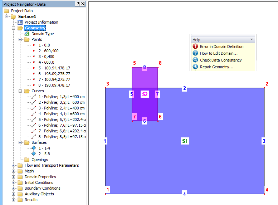
Task: Open the Project Information table icon
Action: (x=20, y=22)
